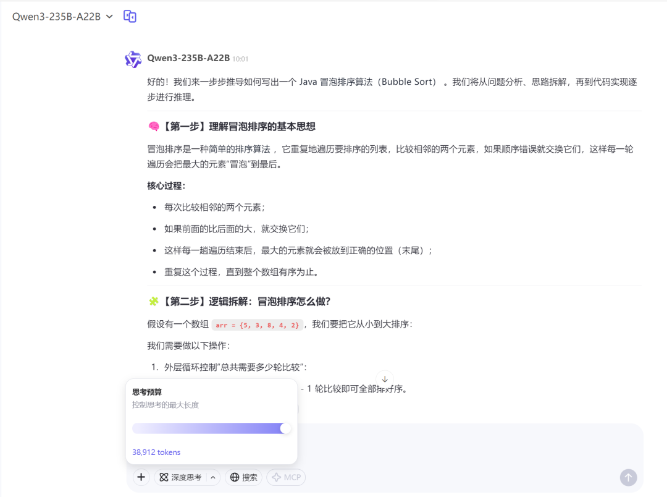Image resolution: width=667 pixels, height=497 pixels.
Task: Click the plus attach button in the input bar
Action: [x=141, y=477]
